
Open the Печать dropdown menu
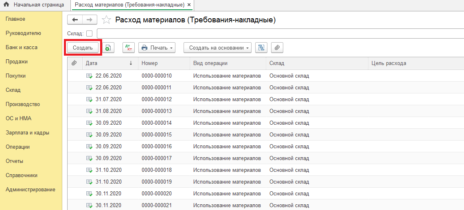tap(157, 48)
